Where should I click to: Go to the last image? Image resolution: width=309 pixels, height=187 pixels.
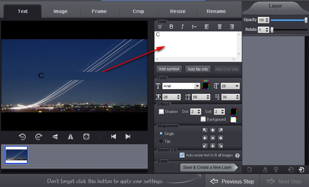(128, 137)
